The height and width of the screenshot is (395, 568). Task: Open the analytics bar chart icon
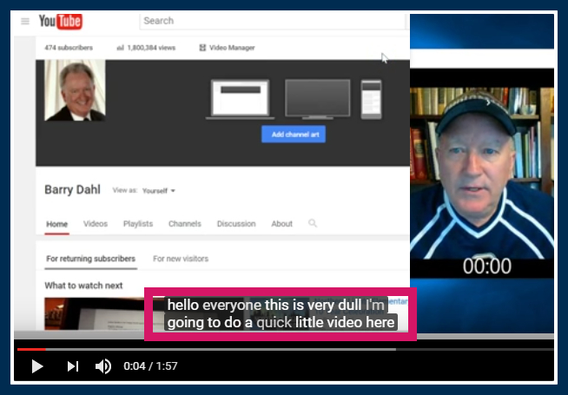(120, 48)
